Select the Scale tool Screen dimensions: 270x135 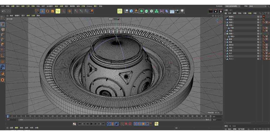(52, 11)
